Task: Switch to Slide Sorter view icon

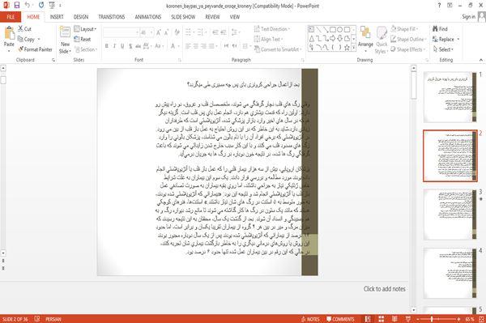Action: coord(381,319)
